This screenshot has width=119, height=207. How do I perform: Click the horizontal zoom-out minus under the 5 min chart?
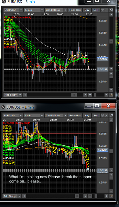pos(90,95)
